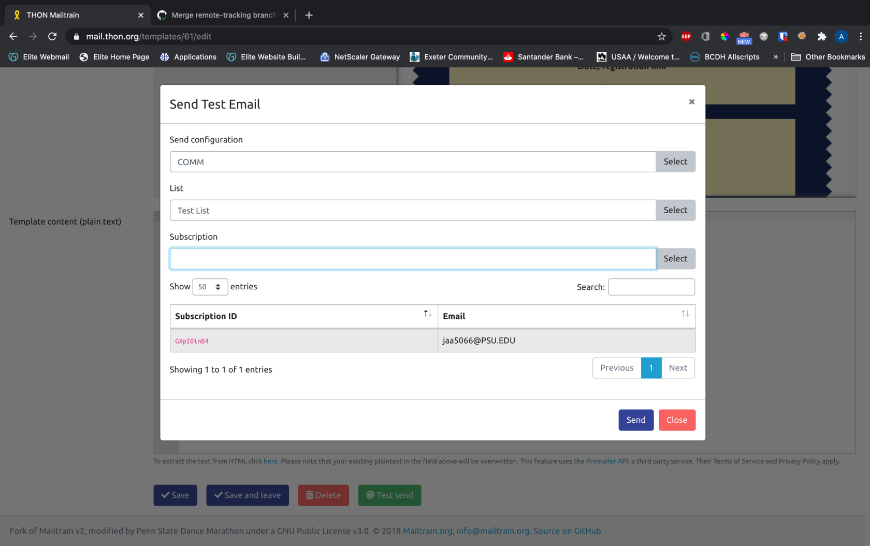Screen dimensions: 870x546
Task: Bookmark this page with the star icon
Action: [661, 36]
